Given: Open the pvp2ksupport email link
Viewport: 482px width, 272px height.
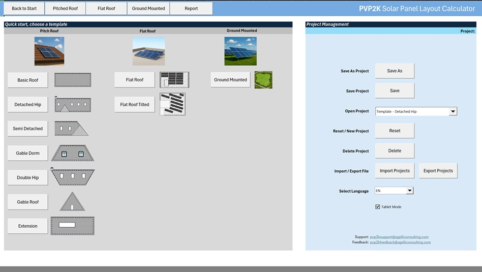Looking at the screenshot, I should (x=399, y=236).
